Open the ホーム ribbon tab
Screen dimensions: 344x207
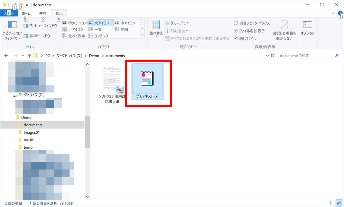[x=26, y=13]
